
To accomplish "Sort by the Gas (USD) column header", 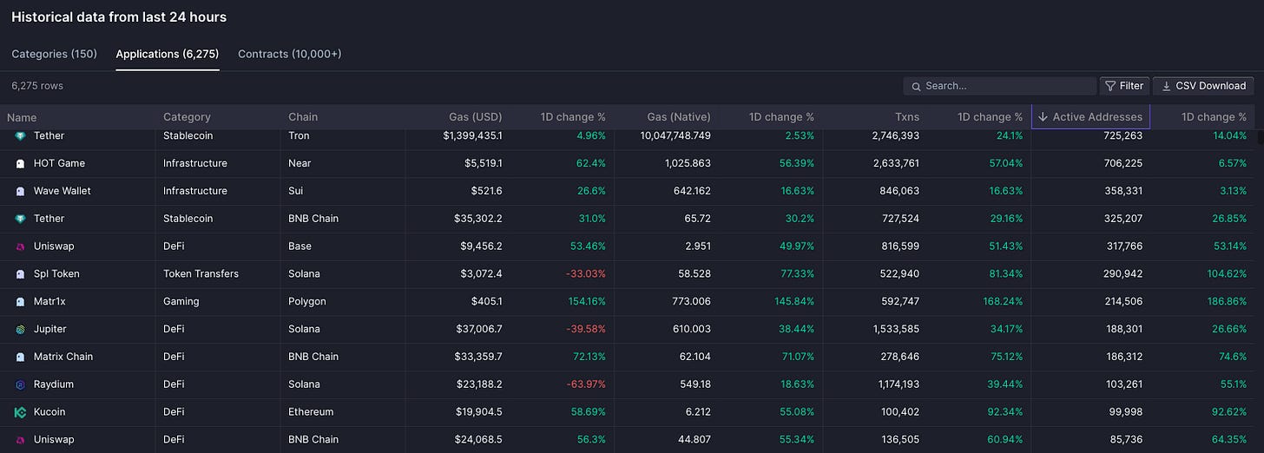I will pos(475,117).
